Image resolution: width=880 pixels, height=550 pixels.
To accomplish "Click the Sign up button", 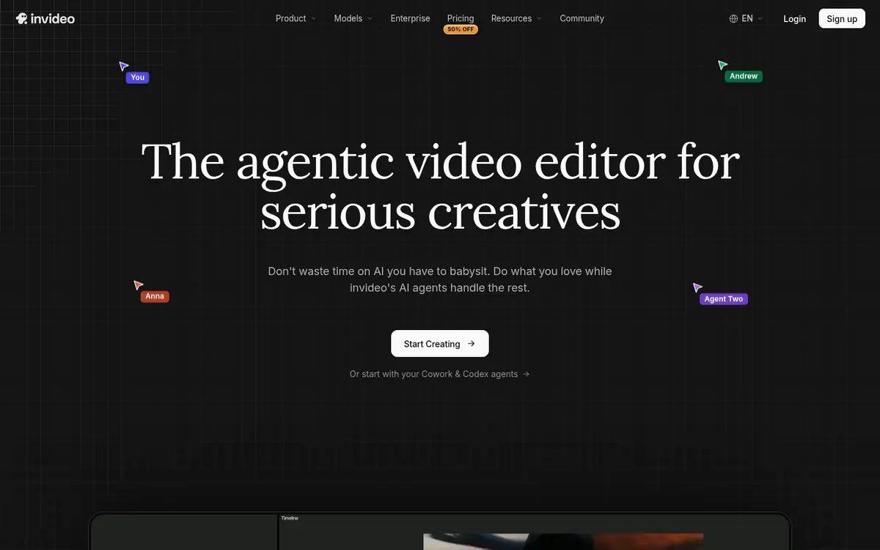I will tap(842, 18).
